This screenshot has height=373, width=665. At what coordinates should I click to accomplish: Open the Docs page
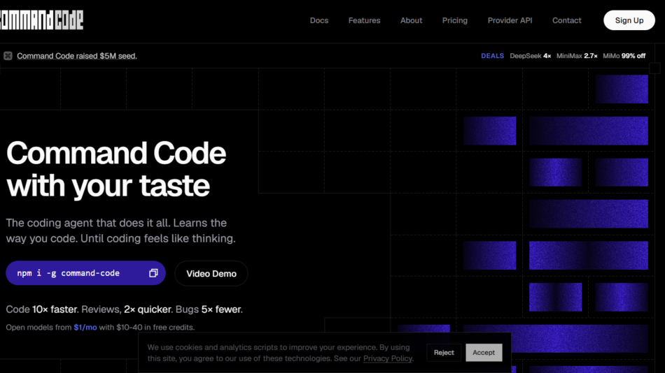(319, 20)
